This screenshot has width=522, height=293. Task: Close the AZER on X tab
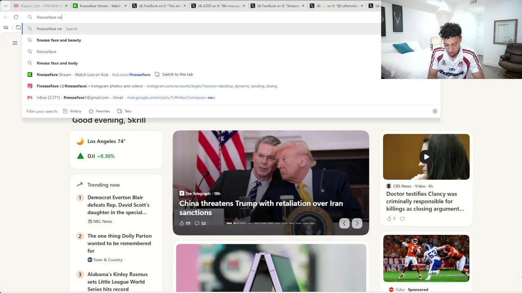click(x=244, y=6)
